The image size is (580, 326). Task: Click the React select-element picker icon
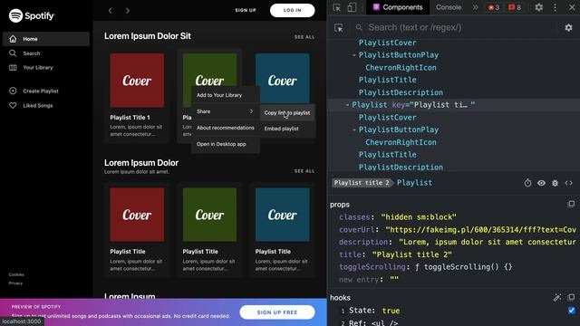pos(338,28)
